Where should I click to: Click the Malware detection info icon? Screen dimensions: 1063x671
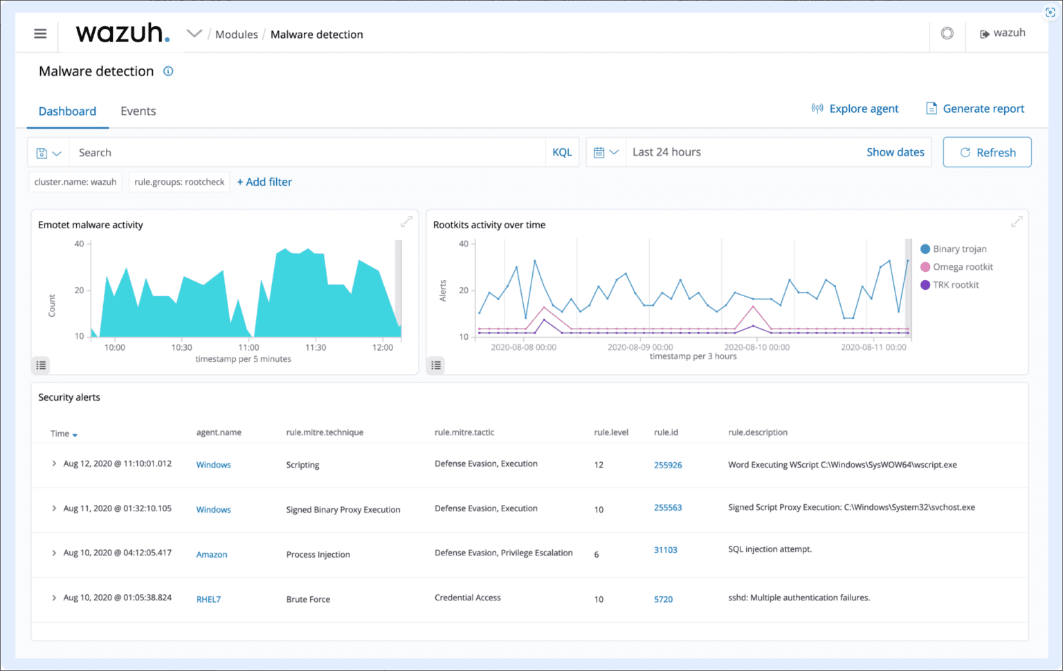pos(168,71)
